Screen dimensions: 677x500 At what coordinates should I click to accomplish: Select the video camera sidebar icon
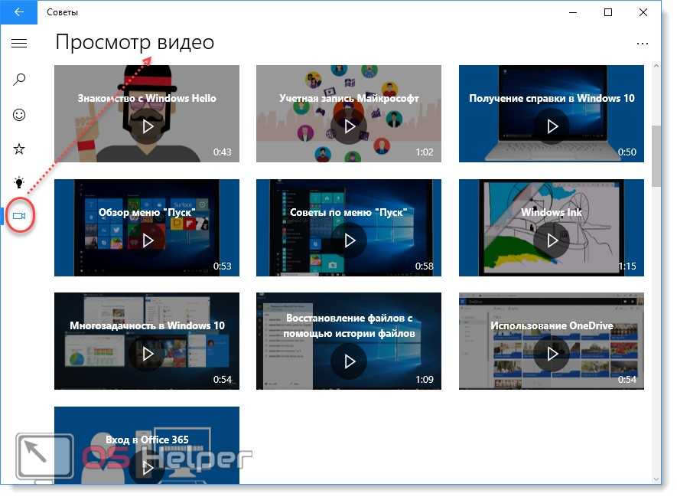pyautogui.click(x=19, y=217)
